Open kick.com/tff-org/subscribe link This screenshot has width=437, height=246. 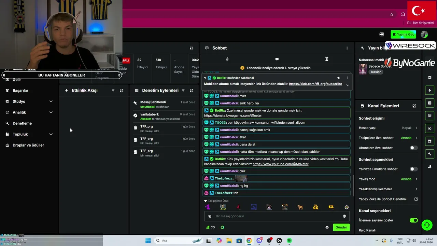click(x=315, y=84)
